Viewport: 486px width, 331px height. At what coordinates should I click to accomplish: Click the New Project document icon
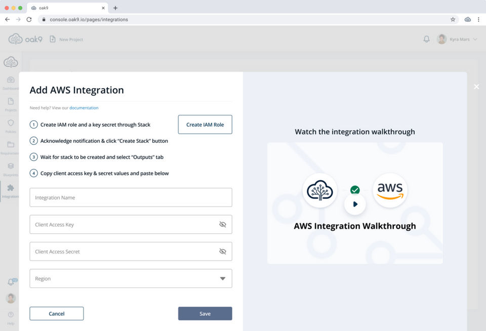(53, 39)
